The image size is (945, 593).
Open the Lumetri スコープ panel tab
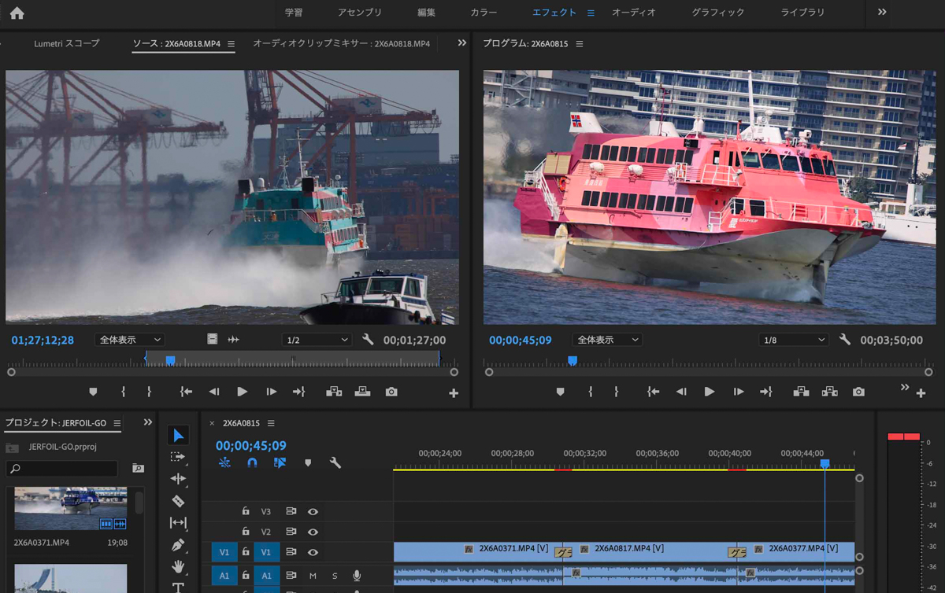67,44
